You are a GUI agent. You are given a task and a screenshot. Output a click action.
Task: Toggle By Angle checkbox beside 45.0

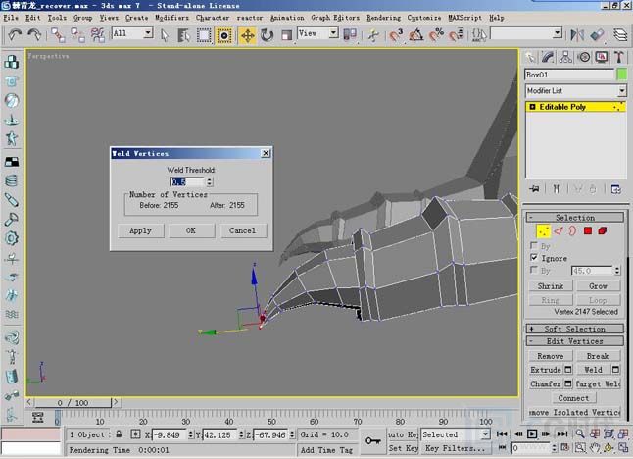534,270
